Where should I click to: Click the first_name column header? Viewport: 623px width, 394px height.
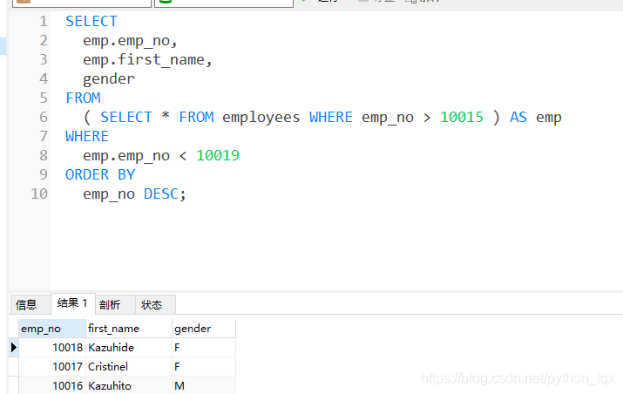click(x=129, y=329)
